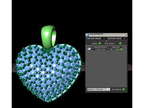The height and width of the screenshot is (108, 144).
Task: Click the 'Diamond' material column header
Action: 116,47
